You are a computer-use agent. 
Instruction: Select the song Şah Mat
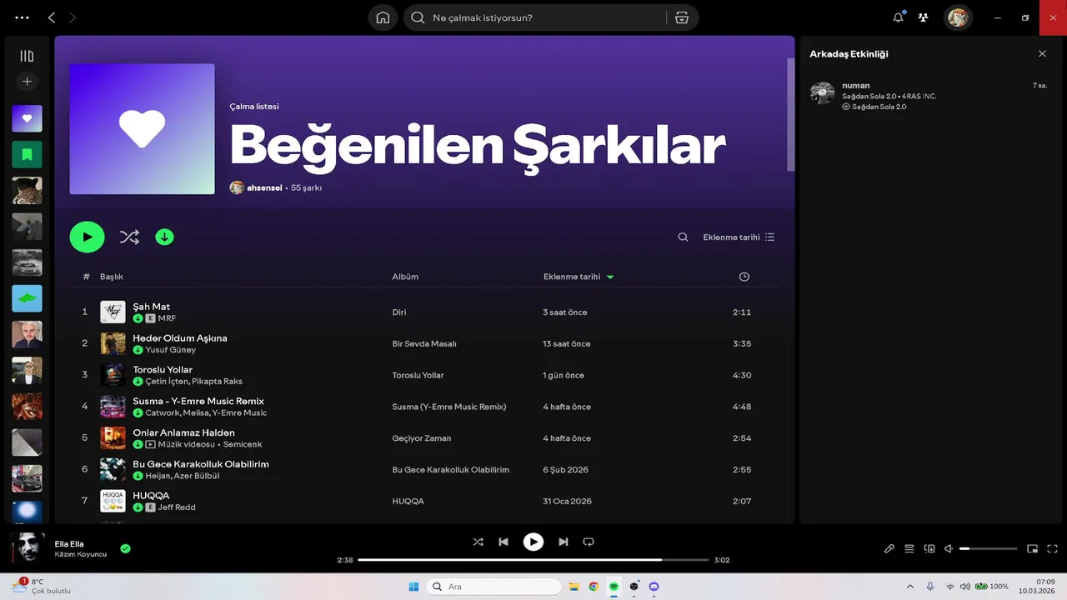coord(151,307)
